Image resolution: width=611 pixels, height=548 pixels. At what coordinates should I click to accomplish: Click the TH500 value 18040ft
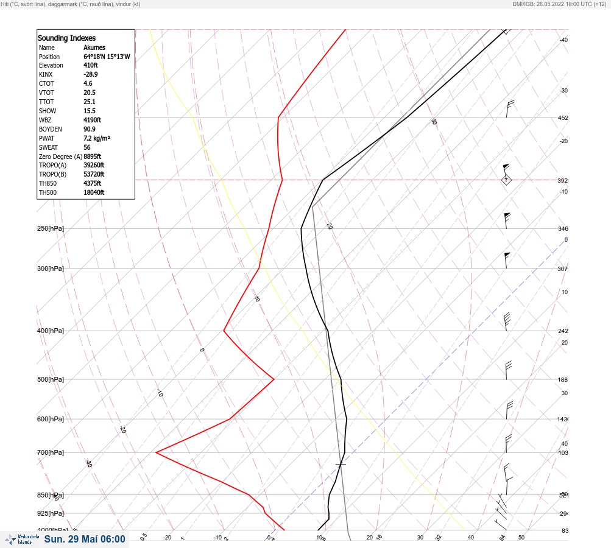click(x=94, y=192)
